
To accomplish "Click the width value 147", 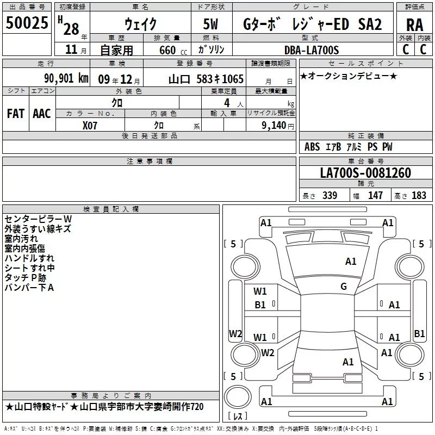I will (x=375, y=195).
